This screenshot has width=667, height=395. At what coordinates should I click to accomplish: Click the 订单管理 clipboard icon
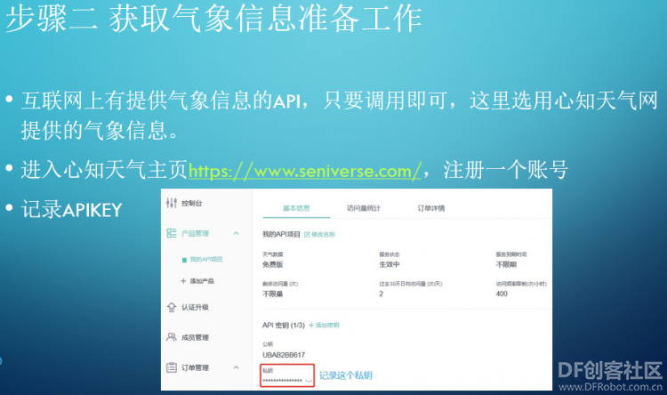[x=172, y=367]
